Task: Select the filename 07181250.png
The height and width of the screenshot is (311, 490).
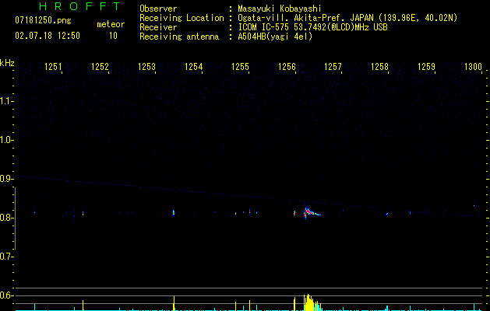Action: 43,21
